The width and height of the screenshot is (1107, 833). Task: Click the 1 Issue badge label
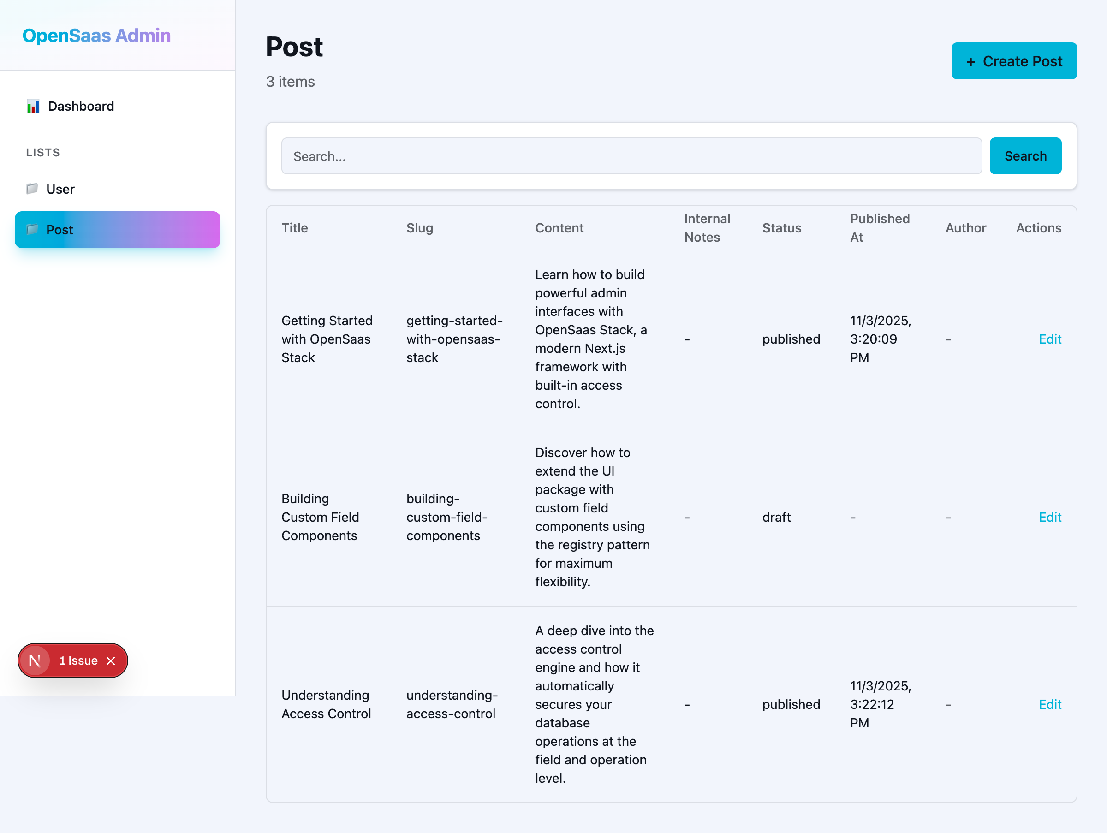(78, 660)
